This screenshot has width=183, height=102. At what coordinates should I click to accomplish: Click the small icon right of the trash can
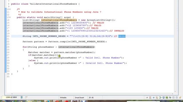26,97
